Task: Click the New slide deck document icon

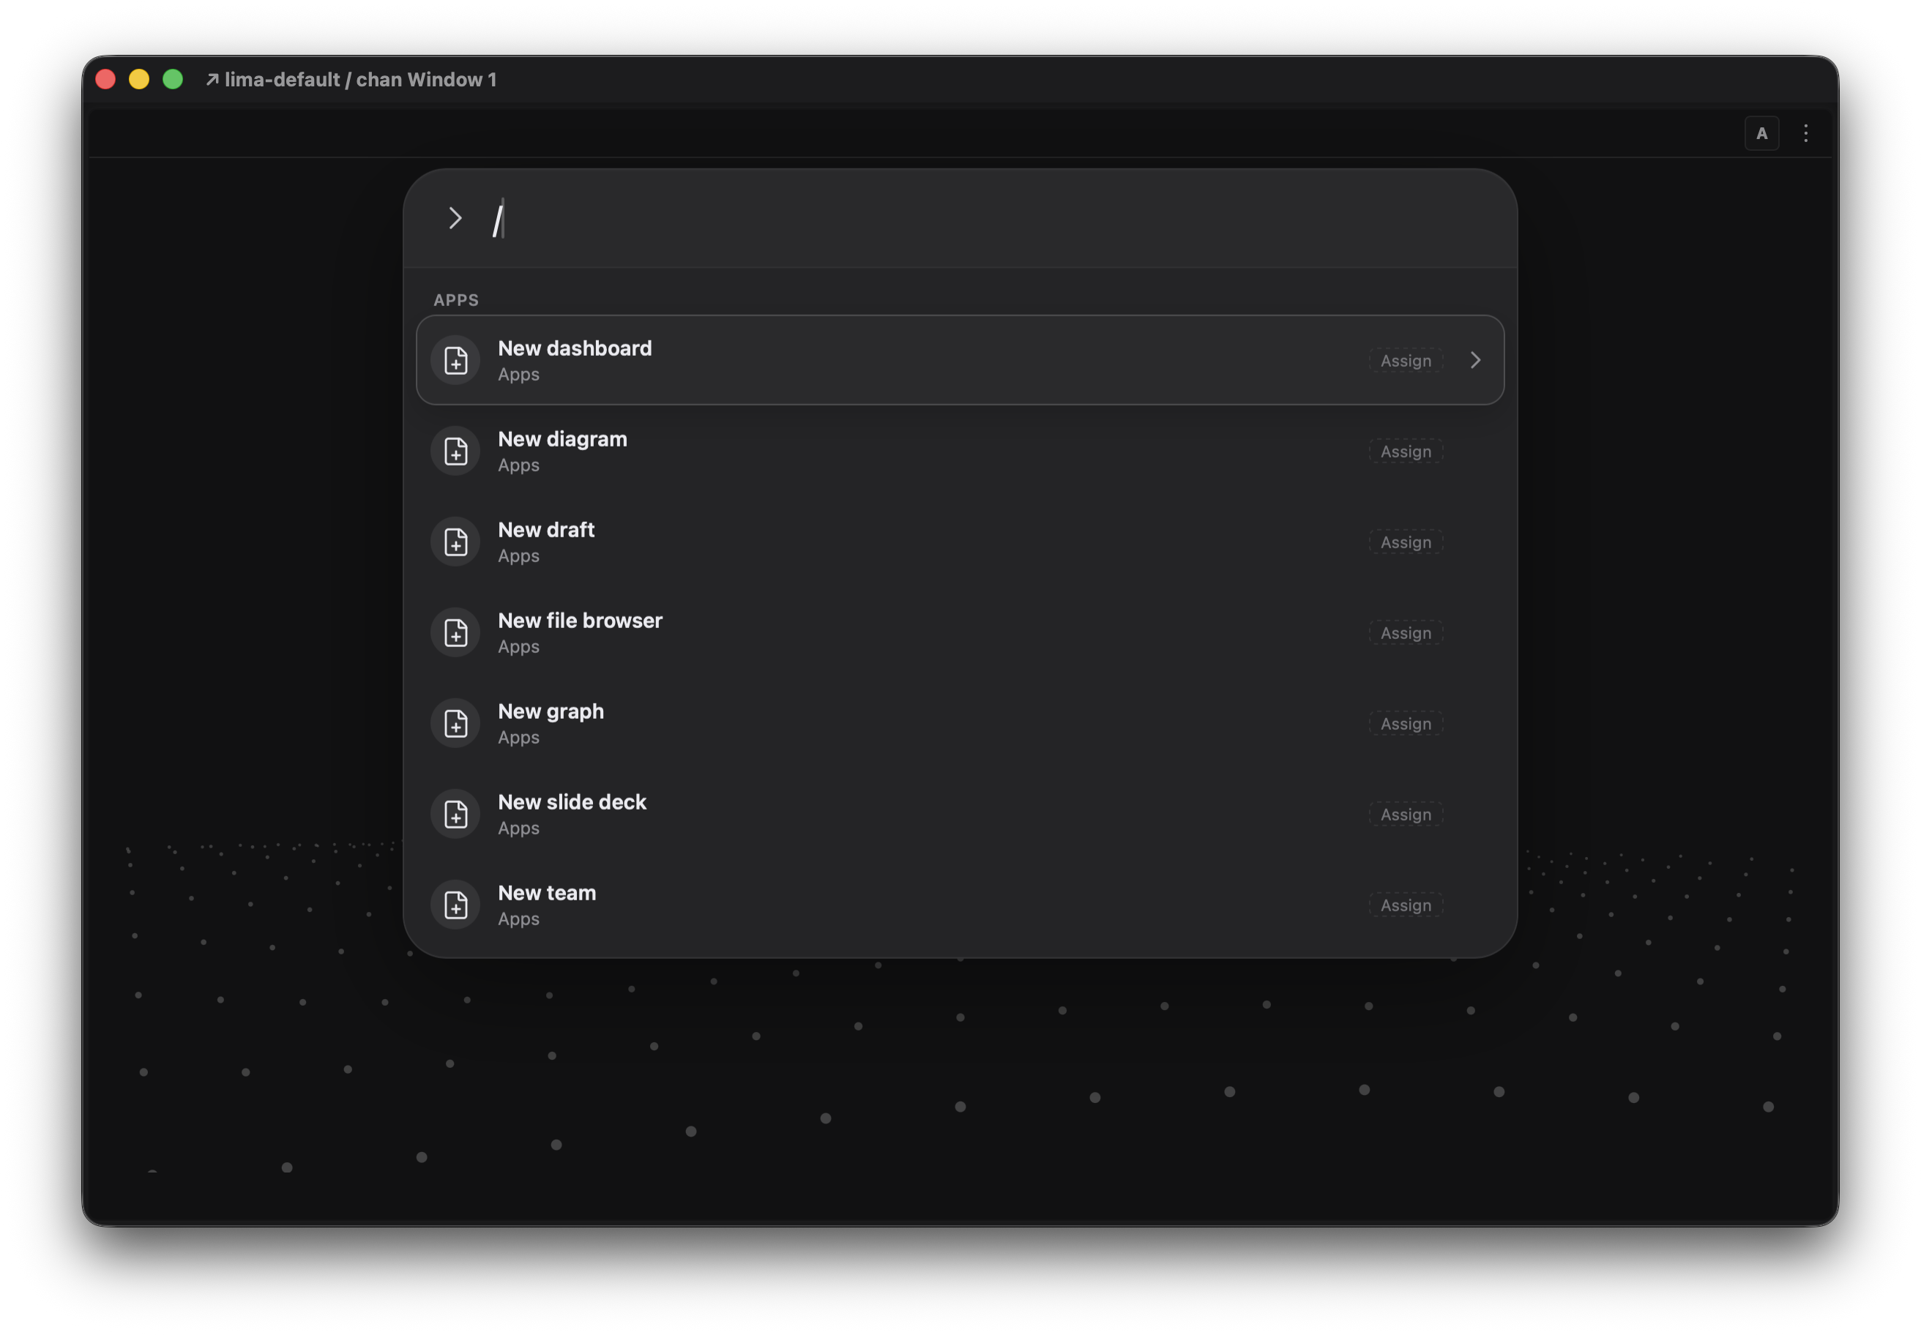Action: coord(455,815)
